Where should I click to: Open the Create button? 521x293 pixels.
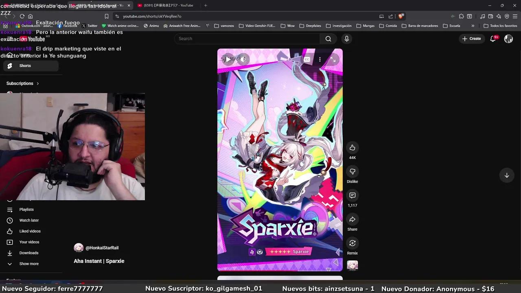472,39
